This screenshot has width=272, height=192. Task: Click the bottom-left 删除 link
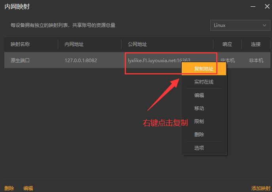pyautogui.click(x=9, y=188)
